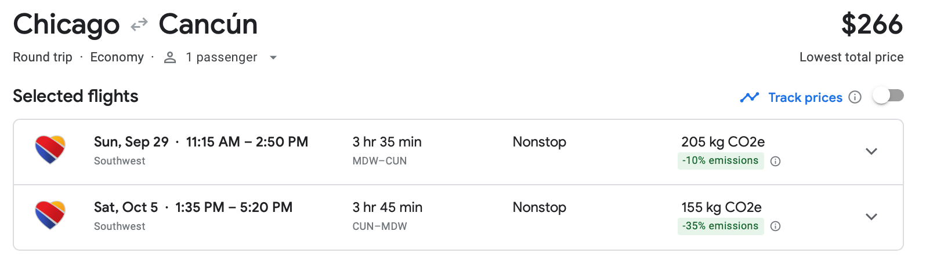Screen dimensions: 926x271
Task: Click the Southwest logo on Sep 29 flight
Action: click(50, 150)
